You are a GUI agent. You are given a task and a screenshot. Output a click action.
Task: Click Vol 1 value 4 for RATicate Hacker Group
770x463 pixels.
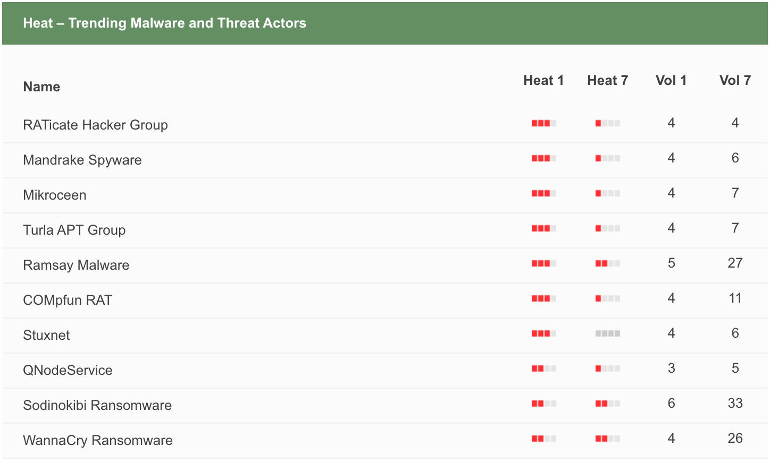click(671, 123)
